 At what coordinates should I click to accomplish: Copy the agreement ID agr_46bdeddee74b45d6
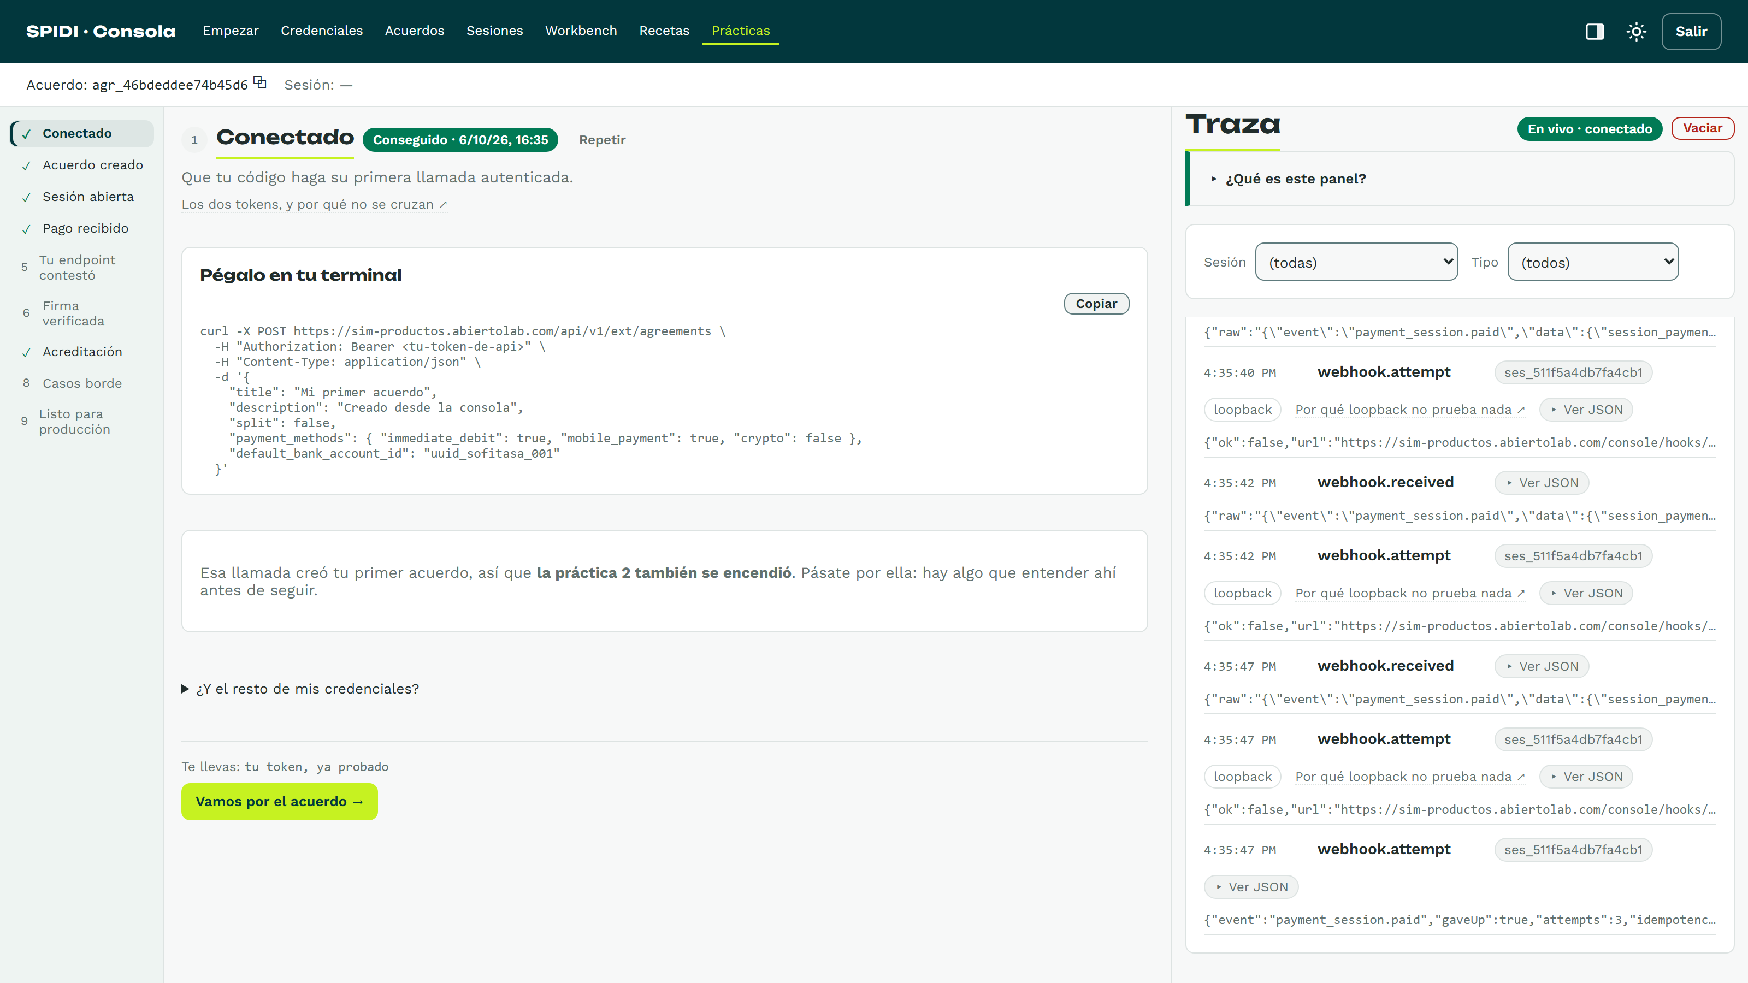260,83
